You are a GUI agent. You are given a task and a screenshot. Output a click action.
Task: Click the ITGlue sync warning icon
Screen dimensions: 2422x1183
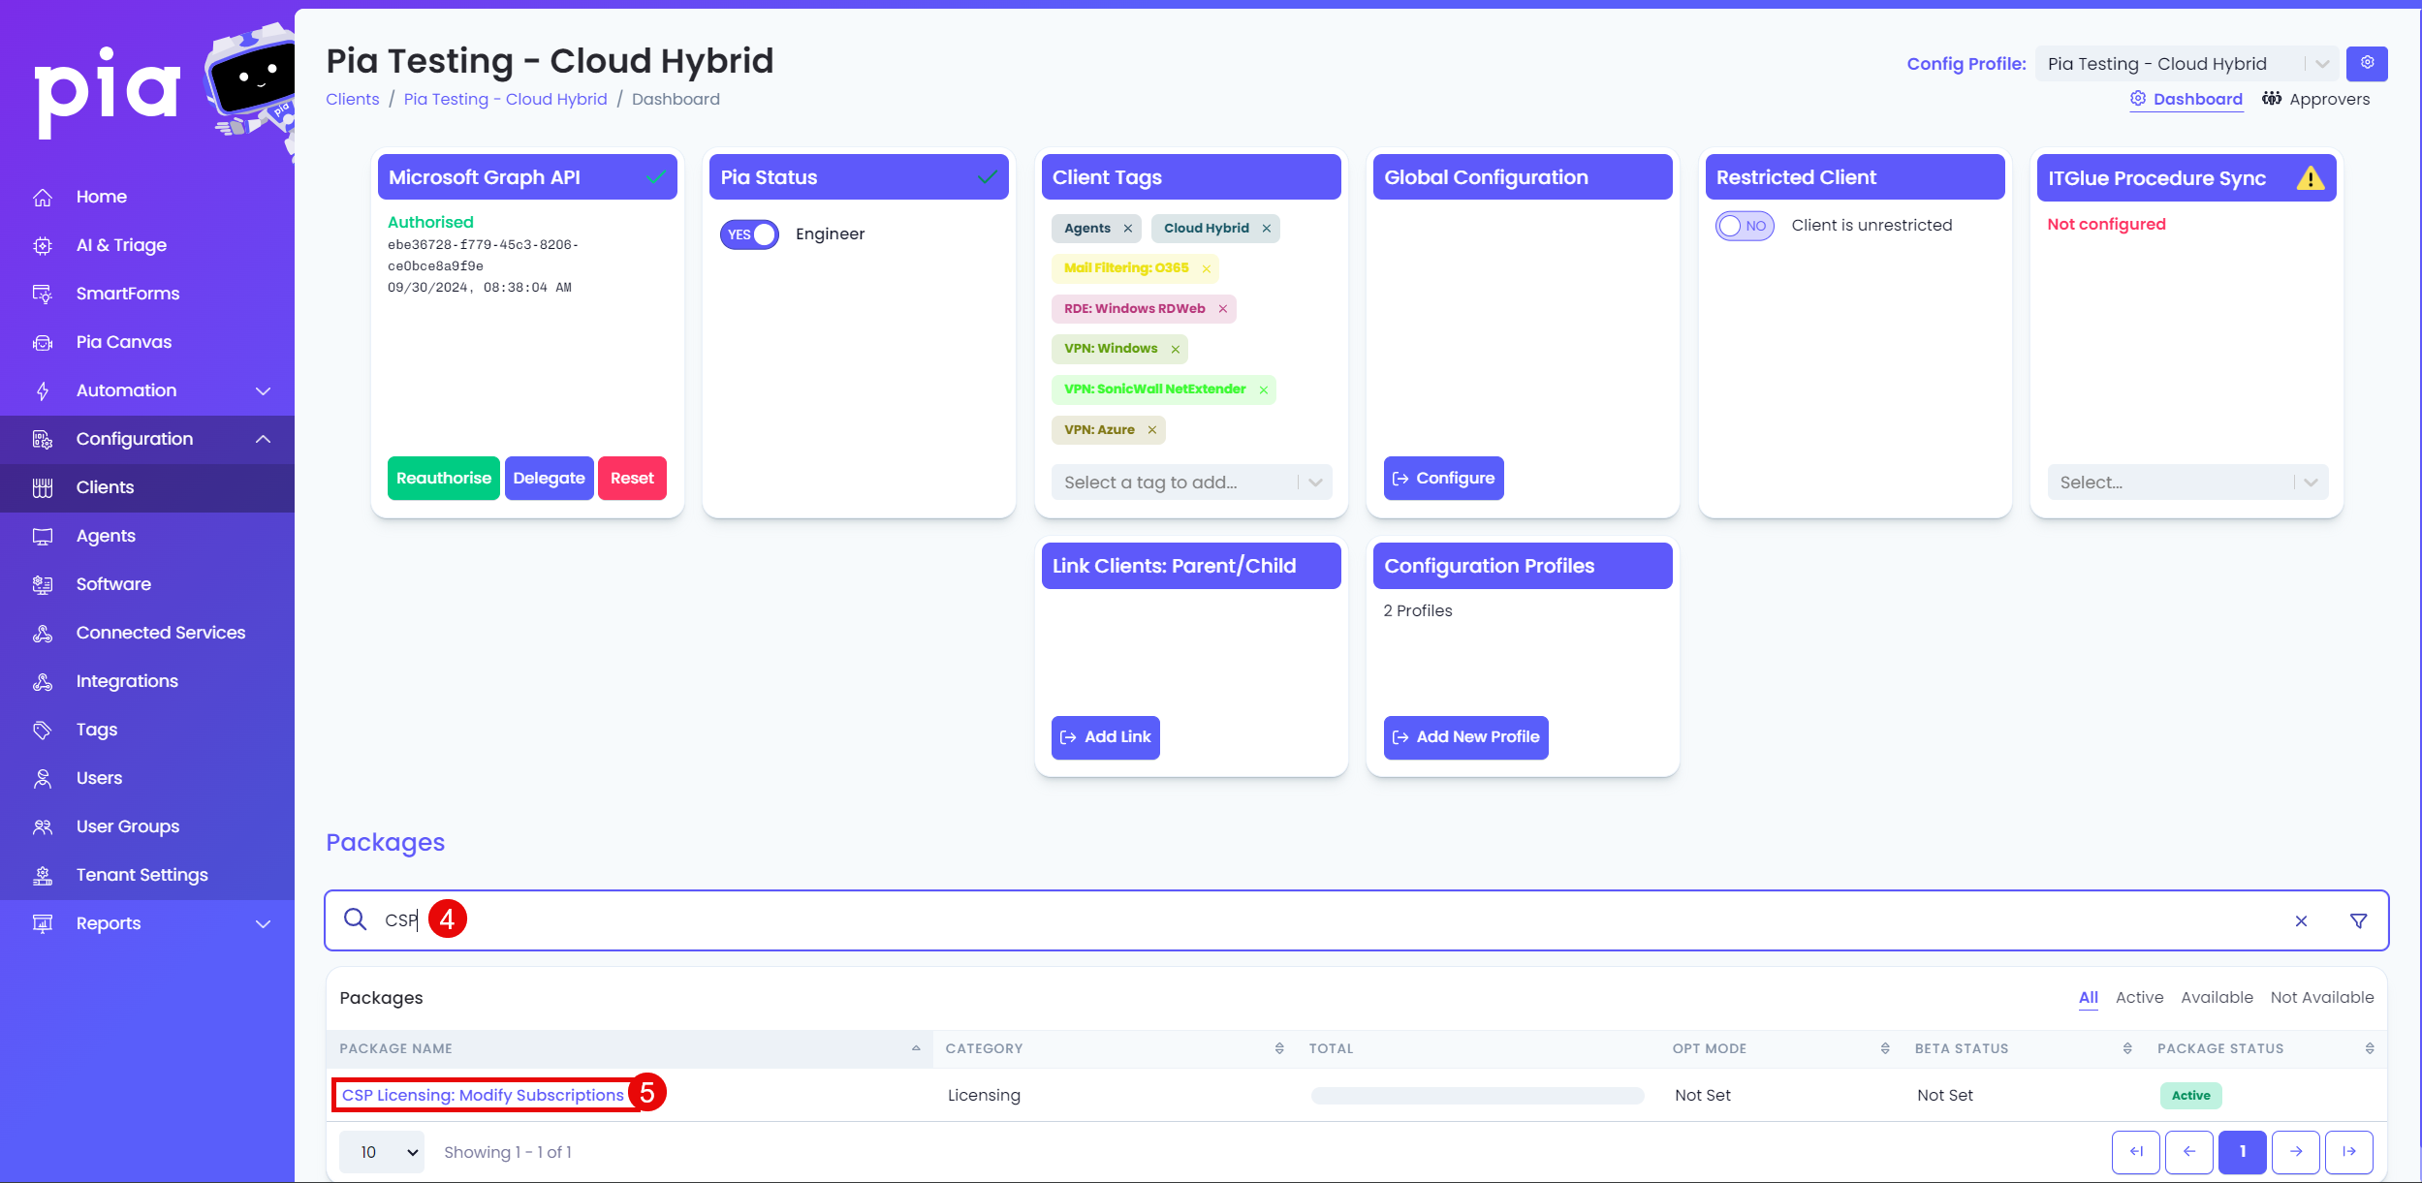(2310, 178)
